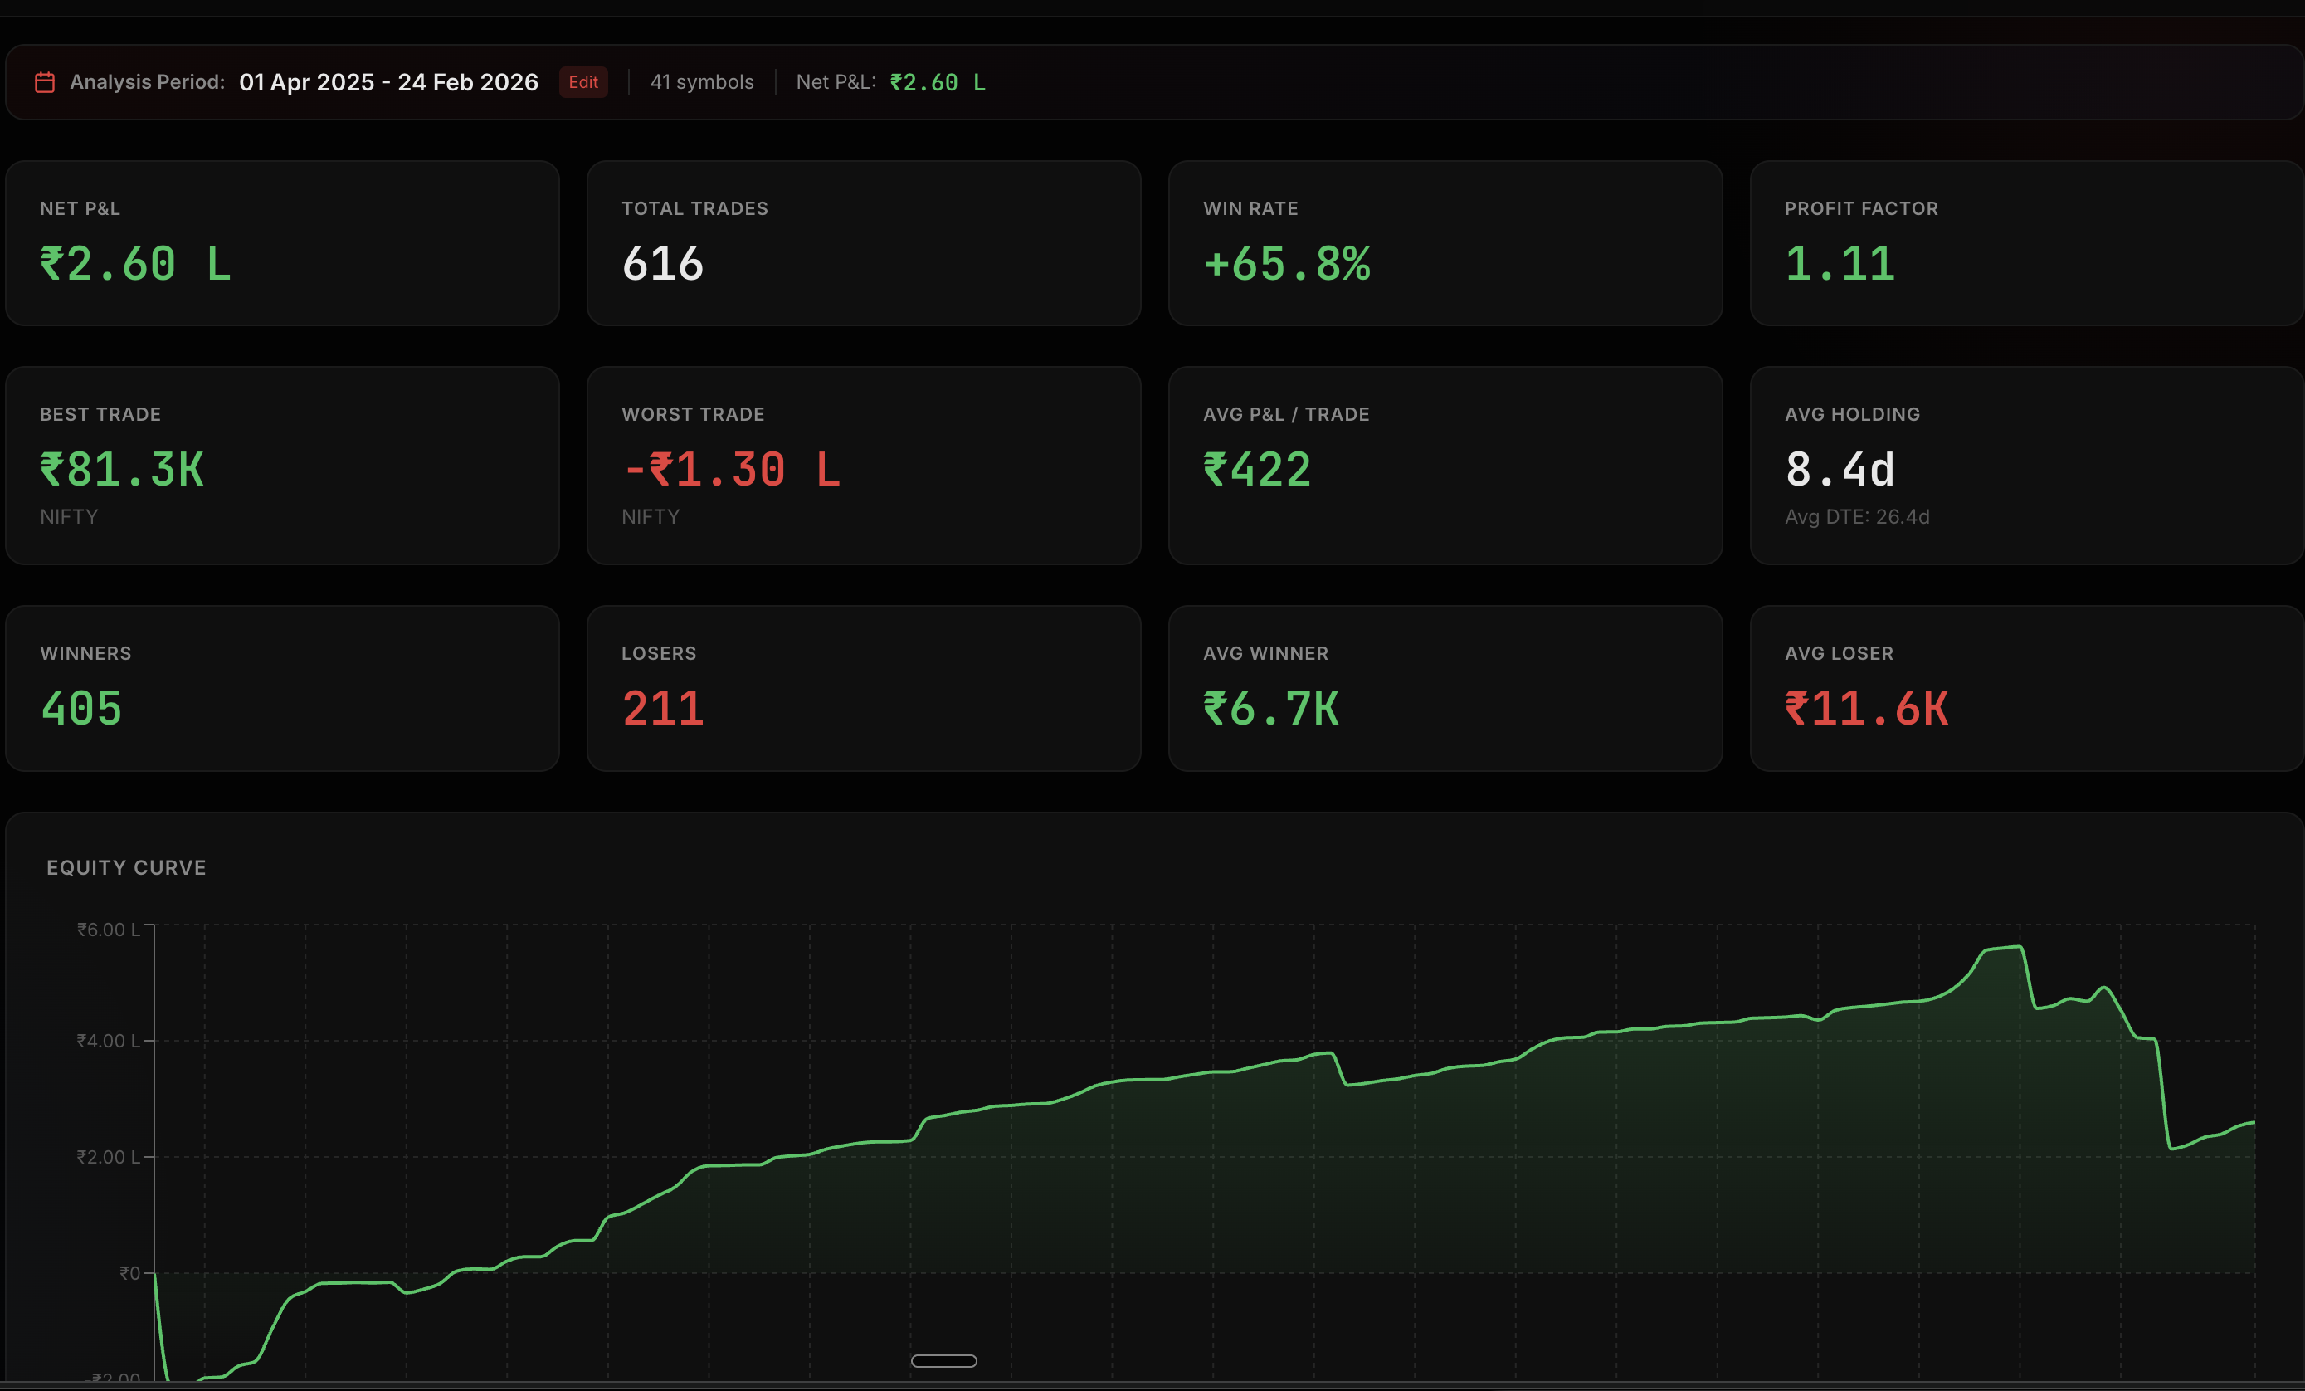
Task: Click the Avg P&L / Trade card
Action: coord(1445,465)
